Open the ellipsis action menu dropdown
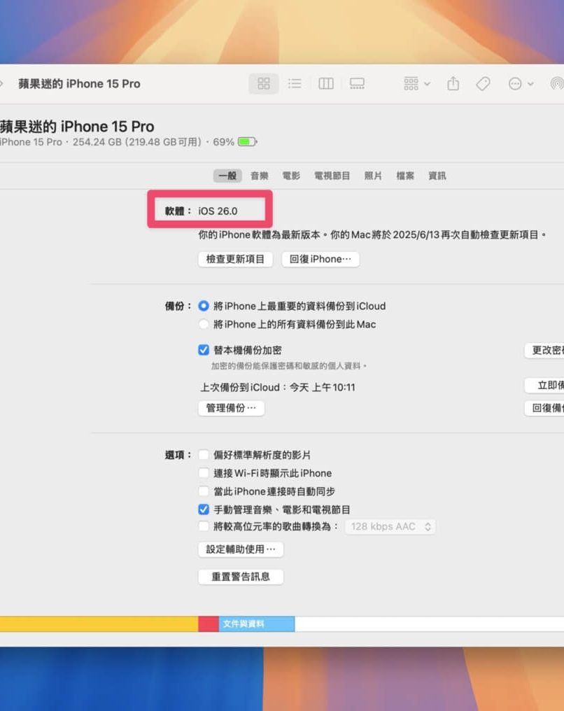The width and height of the screenshot is (564, 711). (521, 84)
